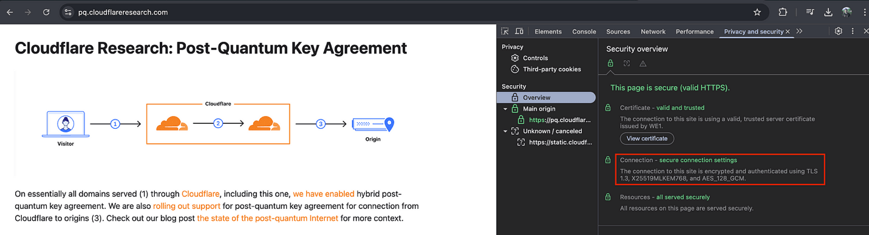Click the Main origin label
This screenshot has height=235, width=869.
[x=539, y=109]
